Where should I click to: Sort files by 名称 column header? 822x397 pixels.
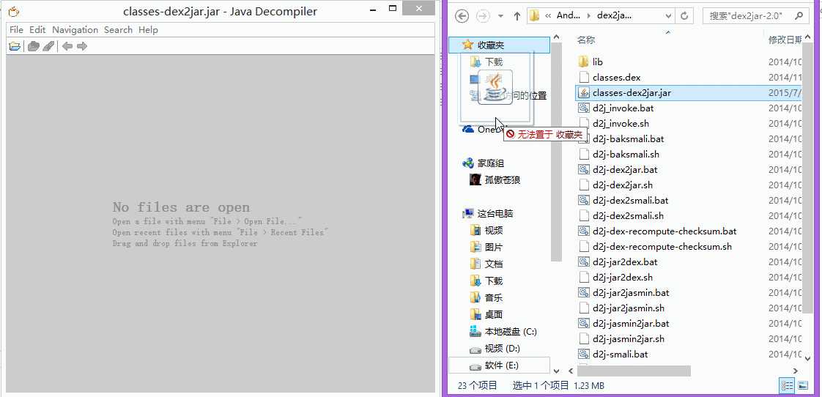pos(585,40)
